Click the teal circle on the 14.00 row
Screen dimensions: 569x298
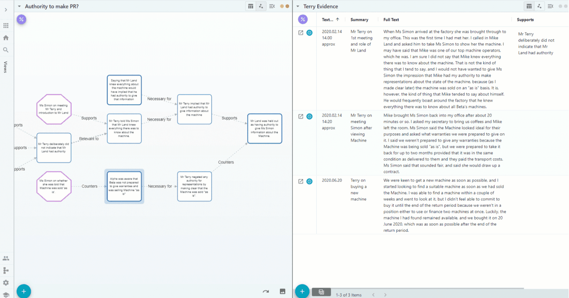click(x=309, y=33)
